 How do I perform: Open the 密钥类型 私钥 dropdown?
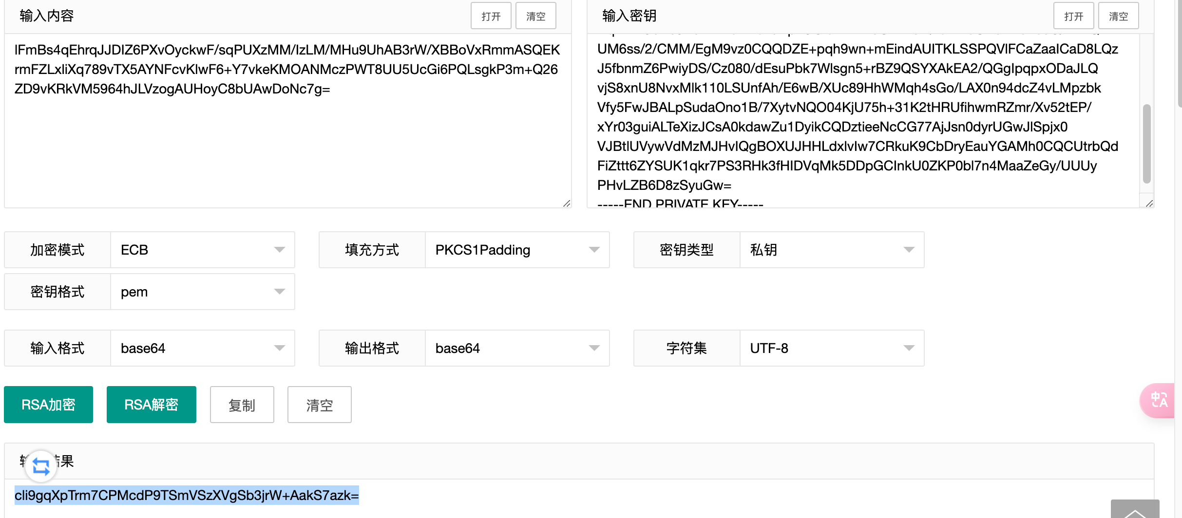click(x=832, y=250)
